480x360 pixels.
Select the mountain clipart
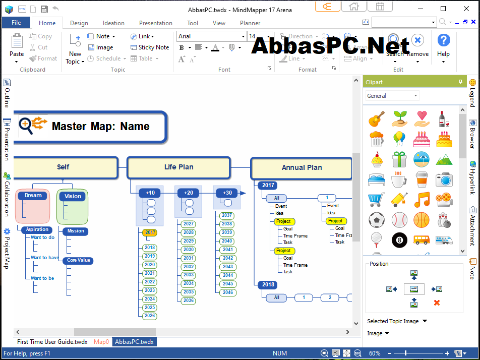(444, 159)
